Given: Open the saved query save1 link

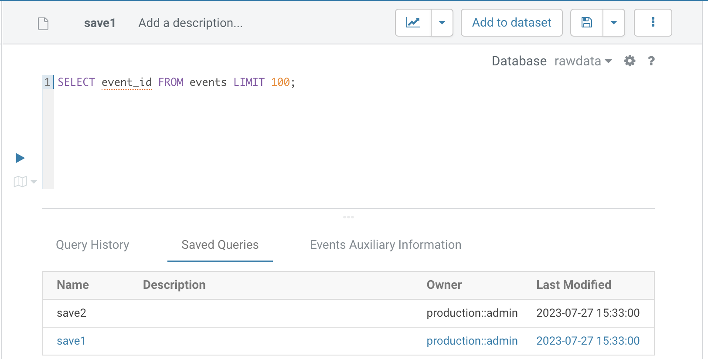Looking at the screenshot, I should coord(71,341).
